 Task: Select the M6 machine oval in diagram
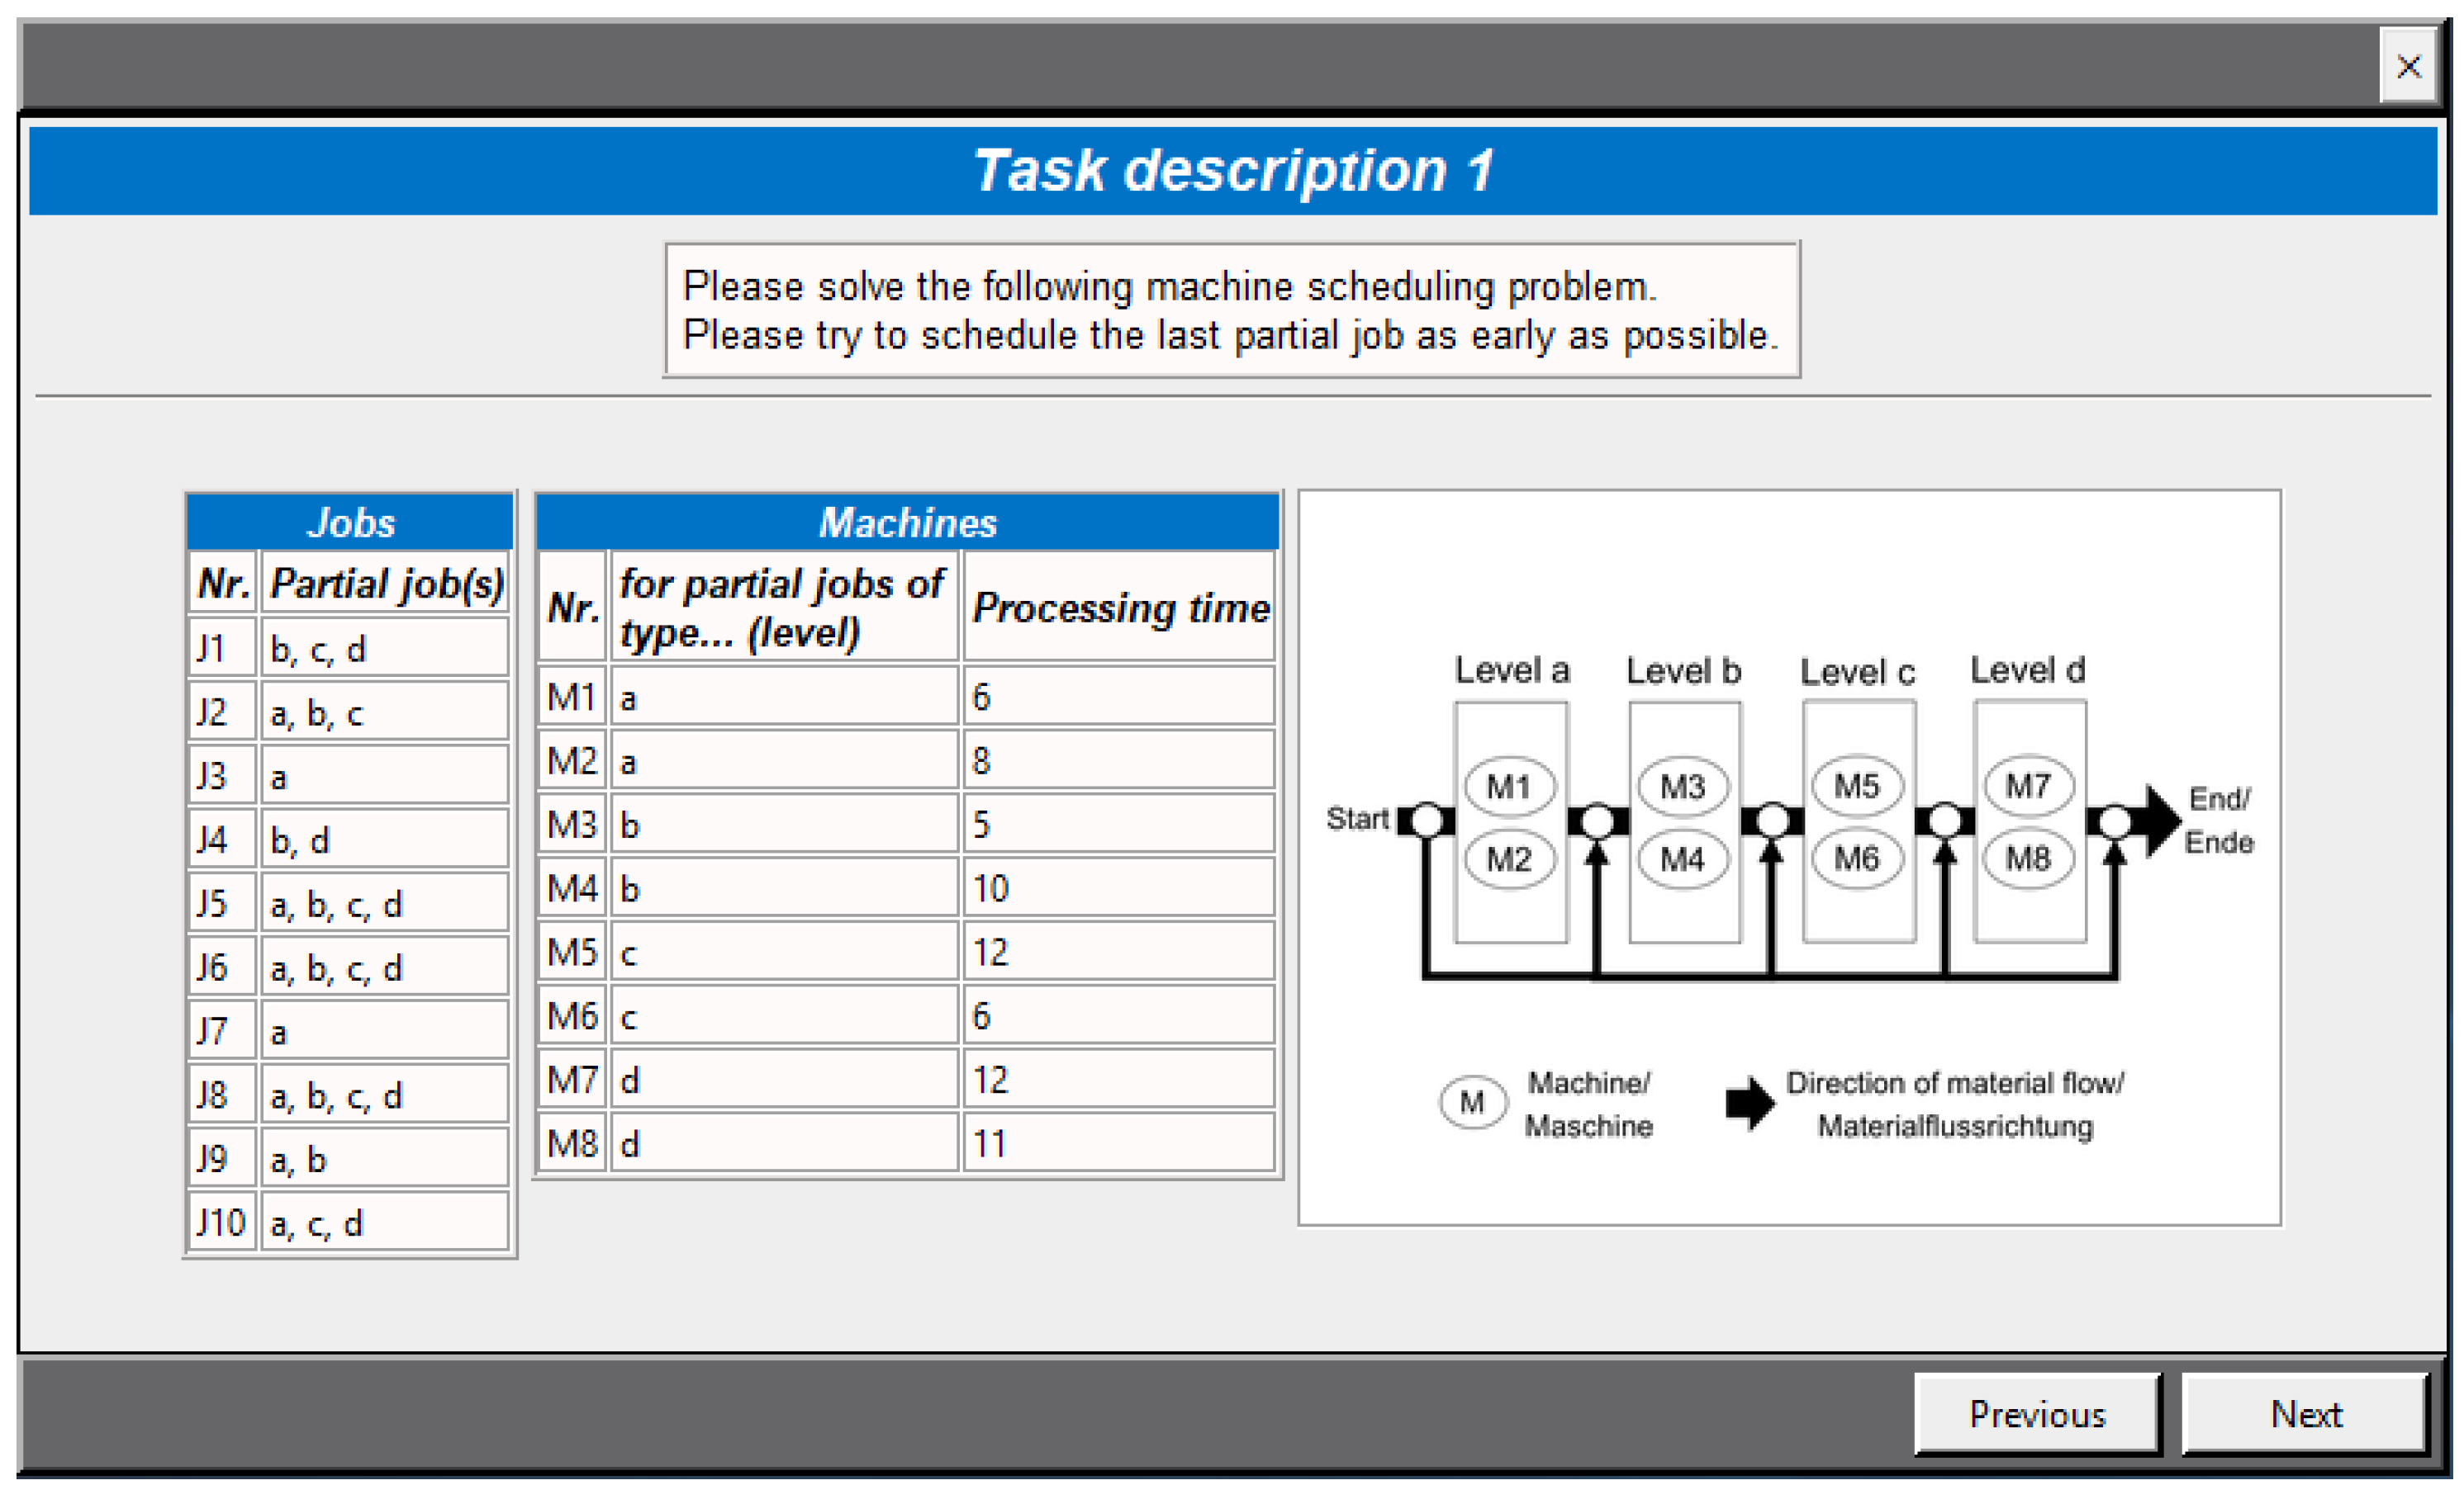pos(1857,858)
